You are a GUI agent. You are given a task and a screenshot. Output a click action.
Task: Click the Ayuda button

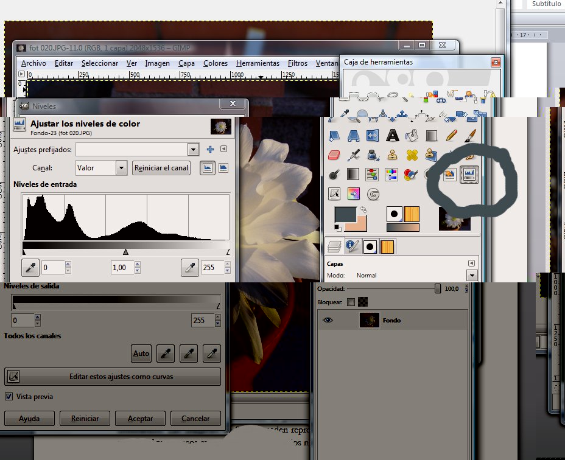coord(29,419)
